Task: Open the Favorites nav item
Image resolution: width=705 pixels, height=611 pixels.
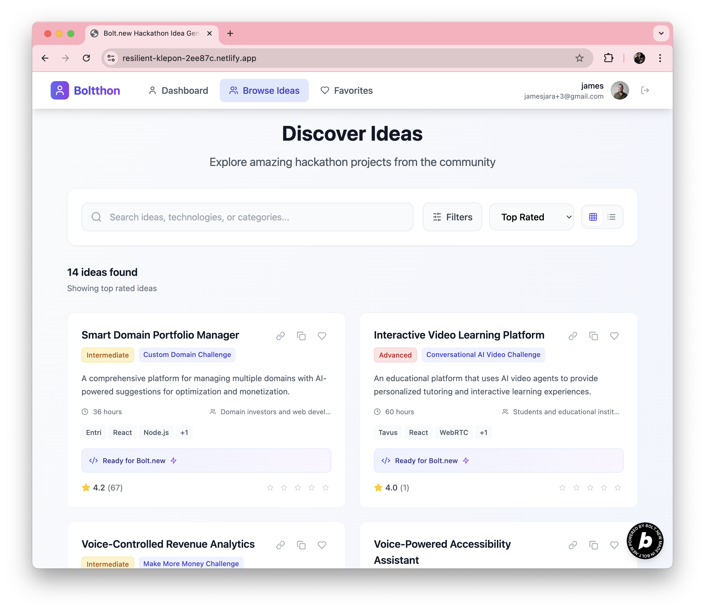Action: pyautogui.click(x=346, y=90)
